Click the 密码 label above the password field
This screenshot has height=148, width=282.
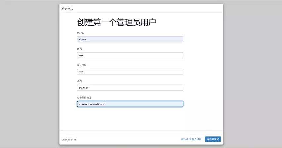(x=79, y=49)
